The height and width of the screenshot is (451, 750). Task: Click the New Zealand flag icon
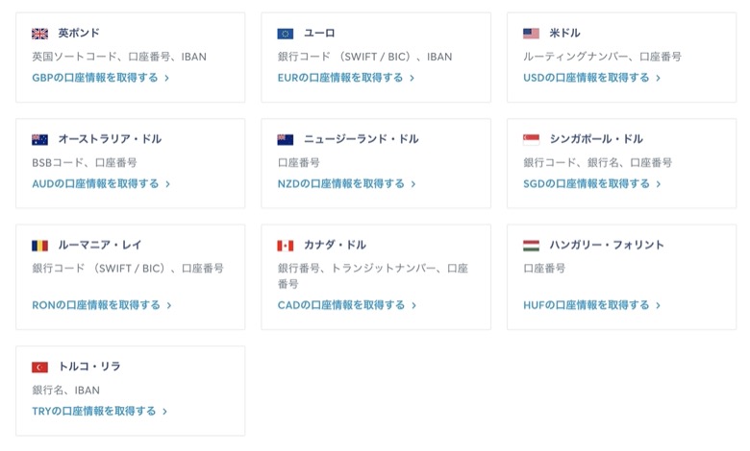pyautogui.click(x=286, y=139)
